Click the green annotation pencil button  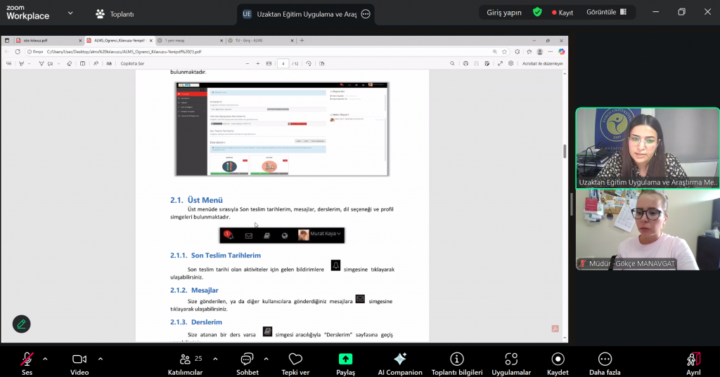[x=22, y=324]
